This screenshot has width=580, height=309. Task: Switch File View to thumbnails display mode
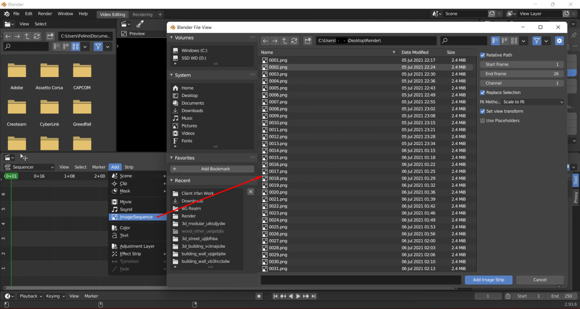pos(514,41)
